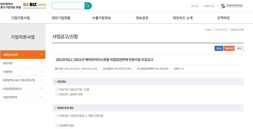Open the 정보공유 top menu

tap(142, 18)
